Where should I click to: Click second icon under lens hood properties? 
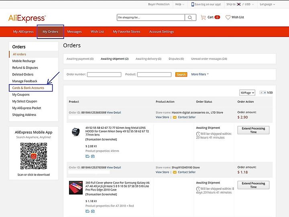[93, 156]
